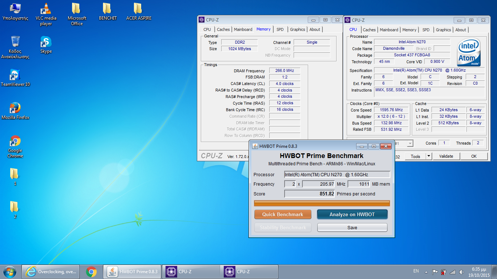
Task: Open the Υπολογιστής desktop icon
Action: click(15, 12)
